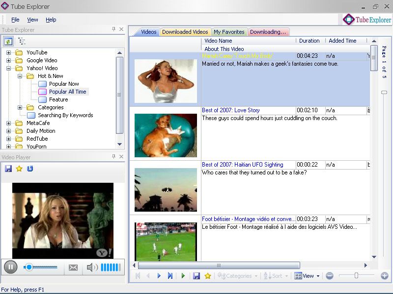The image size is (393, 294).
Task: Select Popular All Time in the tree
Action: pos(67,92)
